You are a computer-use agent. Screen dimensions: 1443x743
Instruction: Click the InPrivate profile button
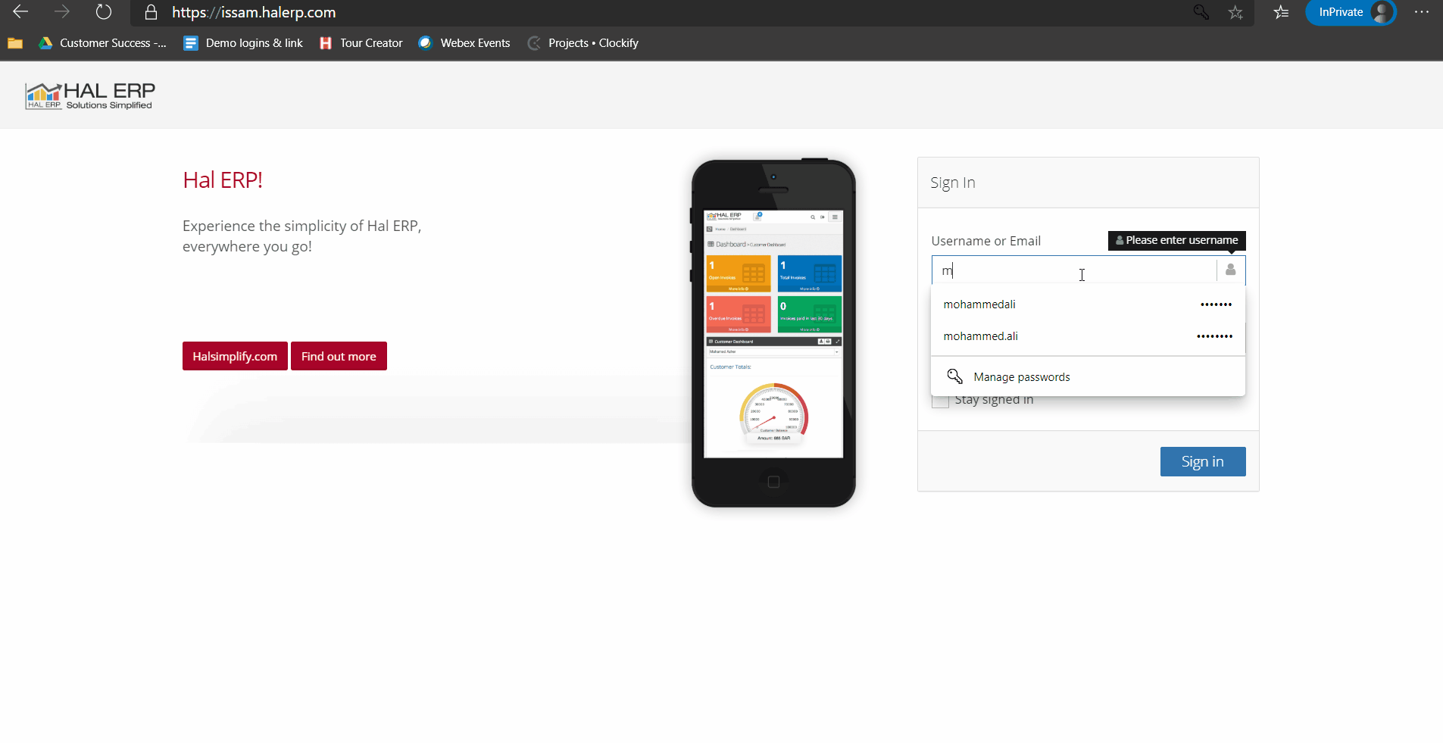(x=1351, y=12)
